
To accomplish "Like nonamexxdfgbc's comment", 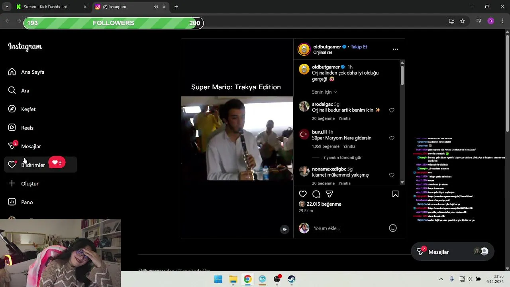I will coord(392,175).
